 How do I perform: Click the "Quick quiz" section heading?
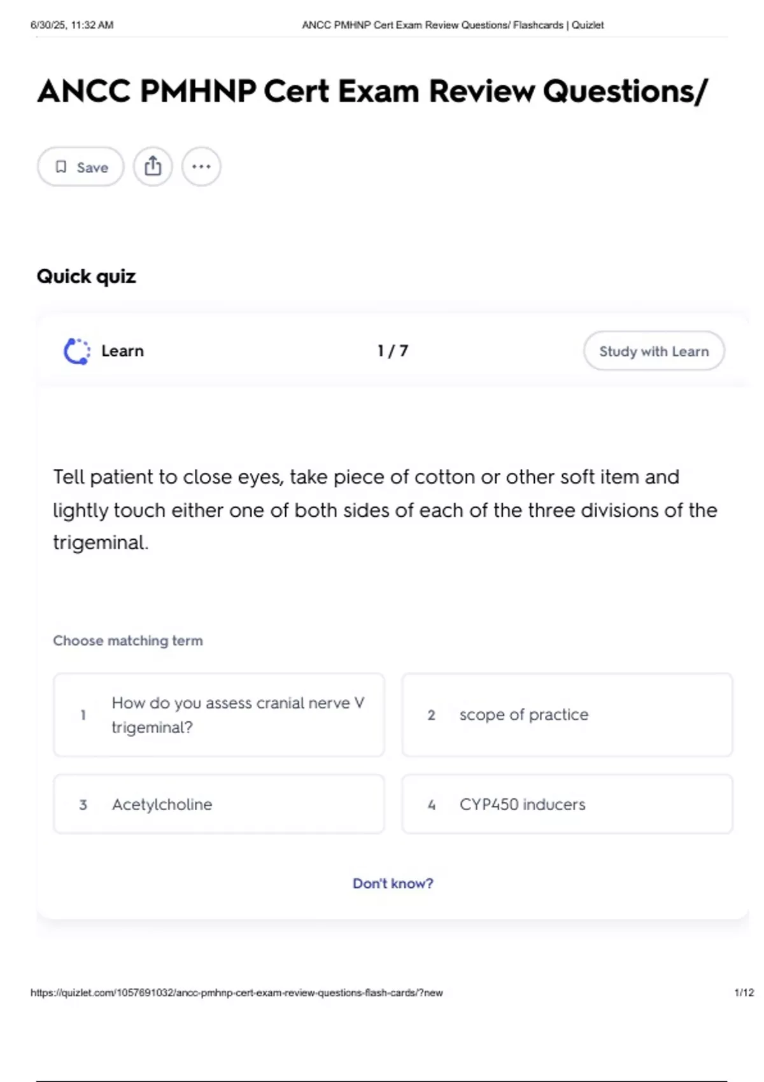point(87,276)
